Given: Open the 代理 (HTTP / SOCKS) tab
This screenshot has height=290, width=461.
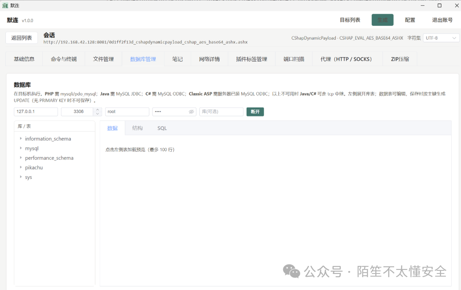Looking at the screenshot, I should pos(347,59).
